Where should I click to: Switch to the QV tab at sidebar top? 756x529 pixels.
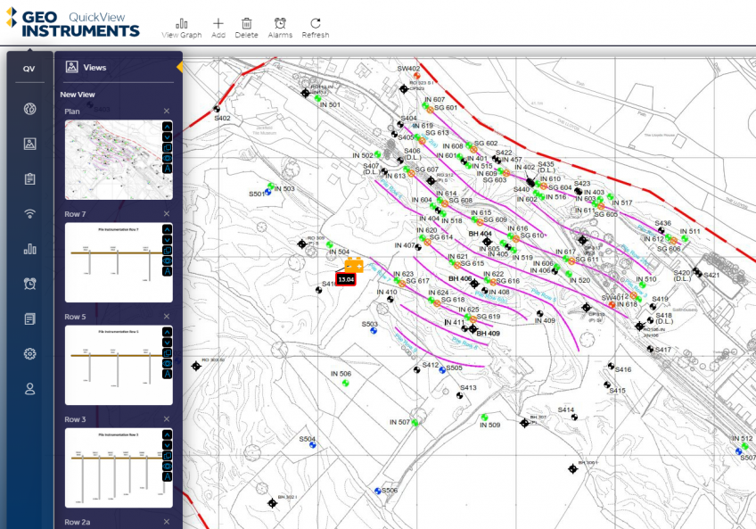29,67
